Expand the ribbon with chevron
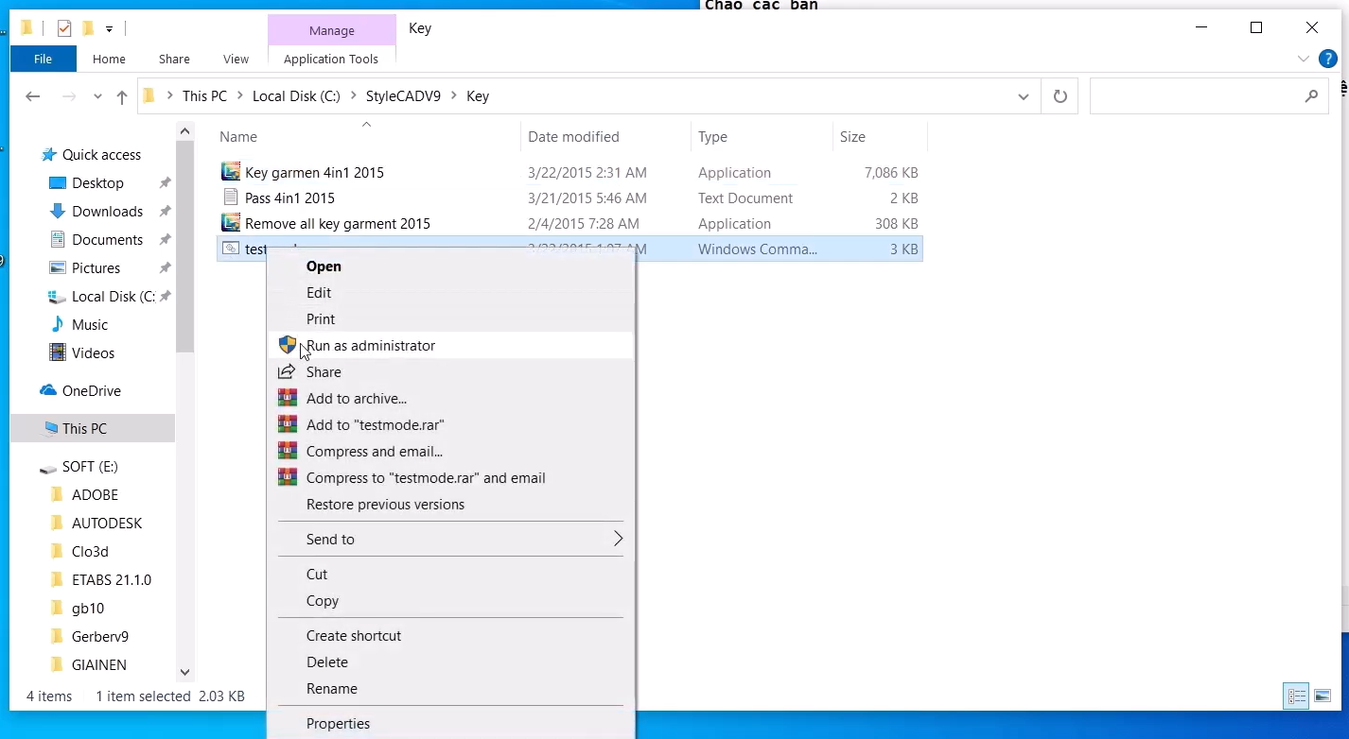Image resolution: width=1349 pixels, height=739 pixels. (x=1304, y=59)
